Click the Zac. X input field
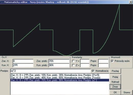The image size is (133, 95). pos(23,61)
